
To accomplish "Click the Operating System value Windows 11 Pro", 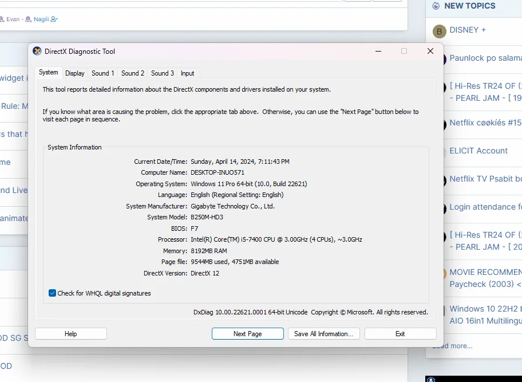I will pyautogui.click(x=248, y=184).
